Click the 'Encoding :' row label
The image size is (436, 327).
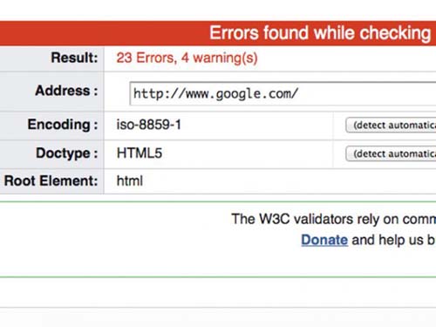63,125
